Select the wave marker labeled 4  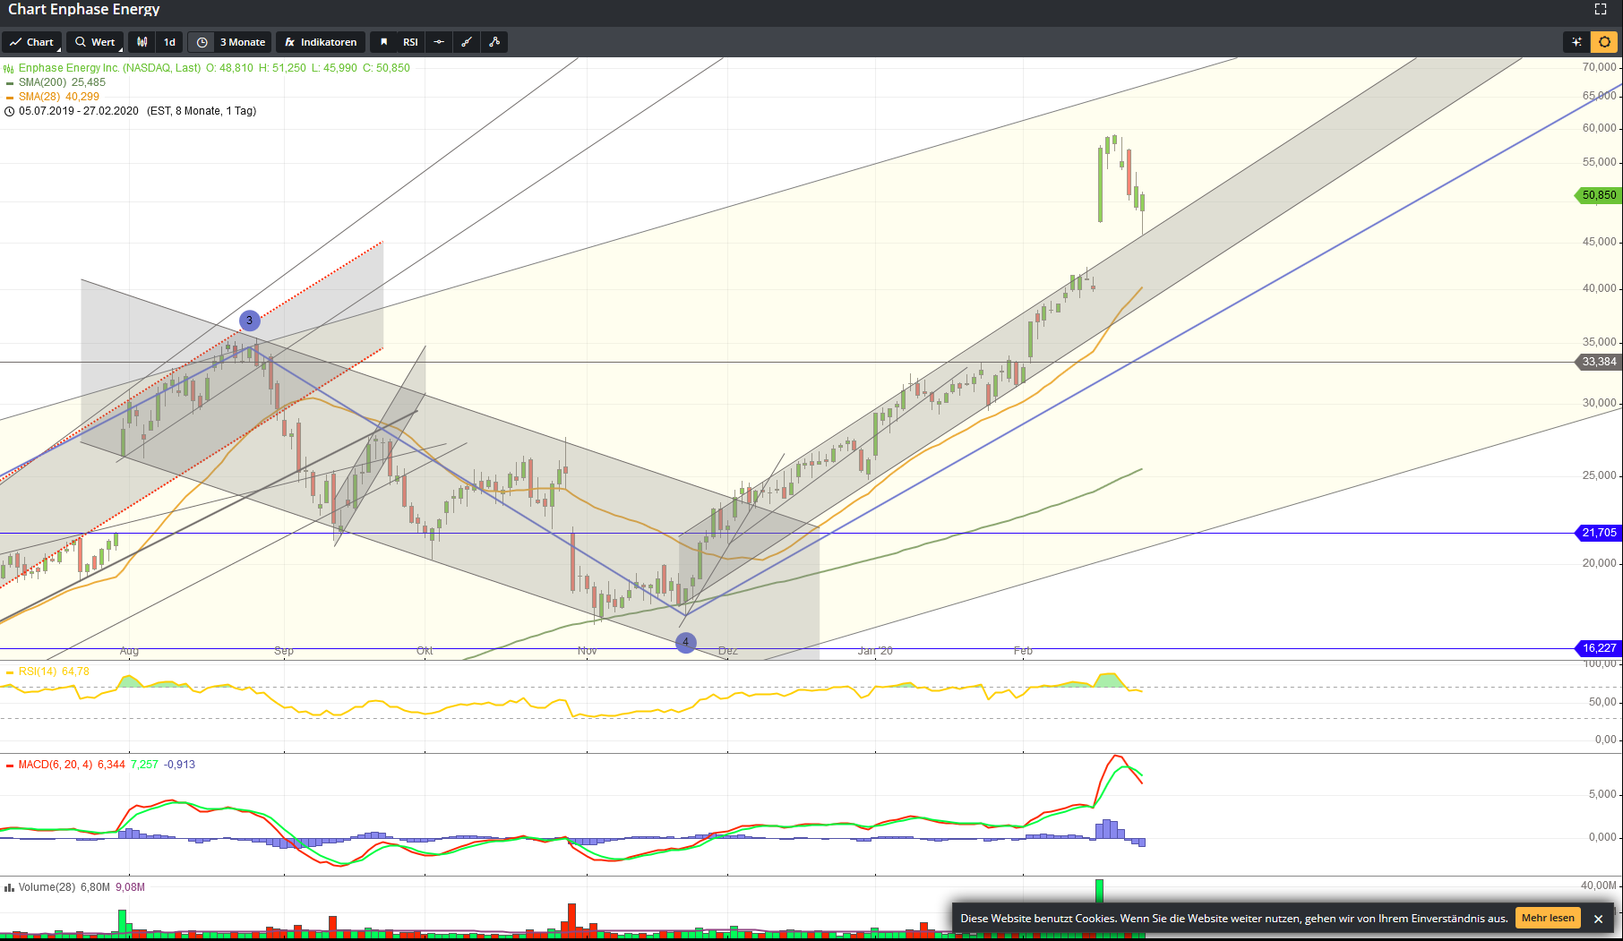[685, 642]
